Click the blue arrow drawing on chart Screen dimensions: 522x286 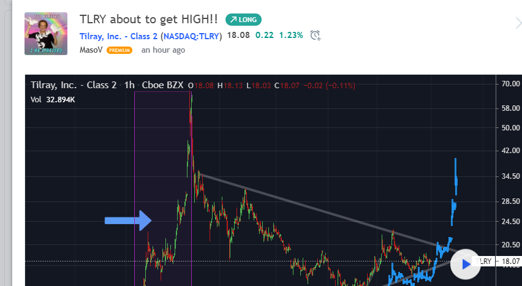pyautogui.click(x=128, y=220)
